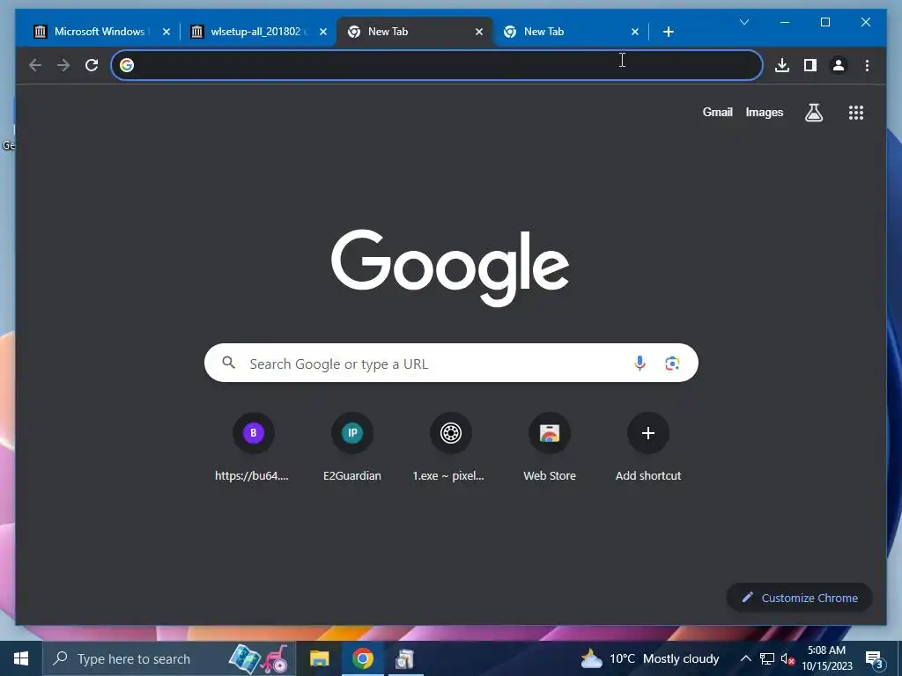Open the profile avatar menu
Viewport: 902px width, 676px height.
(839, 65)
